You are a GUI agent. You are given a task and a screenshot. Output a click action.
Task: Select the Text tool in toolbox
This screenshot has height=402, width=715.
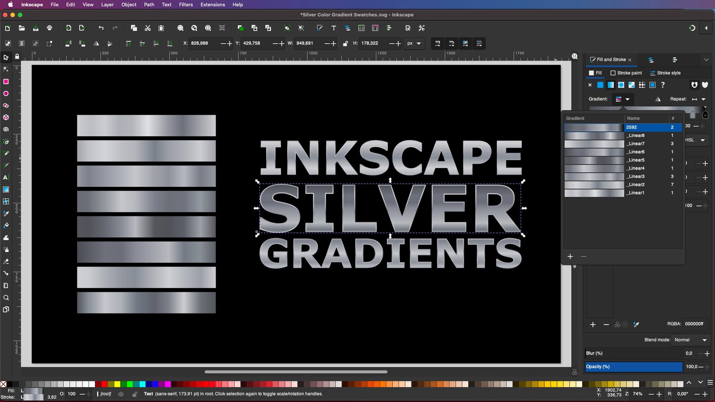pos(6,177)
